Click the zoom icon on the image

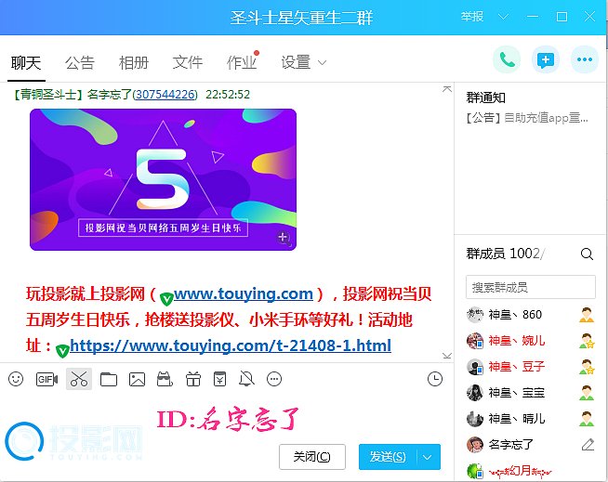(283, 237)
